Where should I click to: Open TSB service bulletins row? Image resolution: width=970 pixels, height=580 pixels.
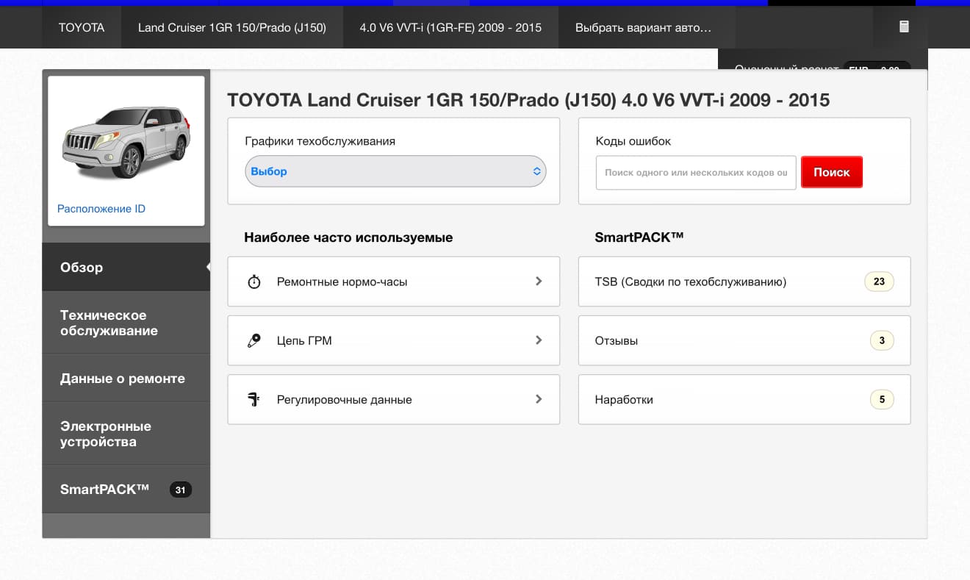(744, 282)
